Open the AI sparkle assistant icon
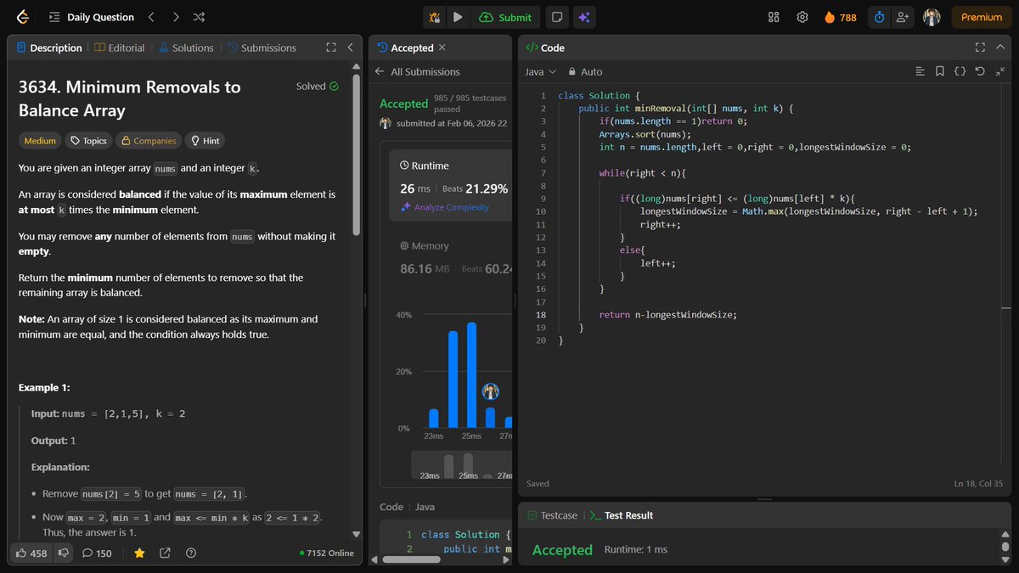Screen dimensions: 1019x573 click(x=583, y=17)
